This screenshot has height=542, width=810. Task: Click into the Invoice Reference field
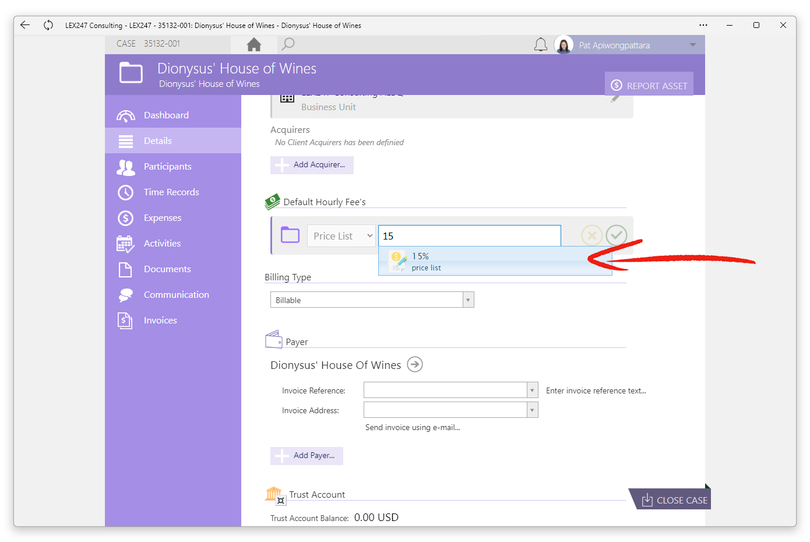click(445, 390)
